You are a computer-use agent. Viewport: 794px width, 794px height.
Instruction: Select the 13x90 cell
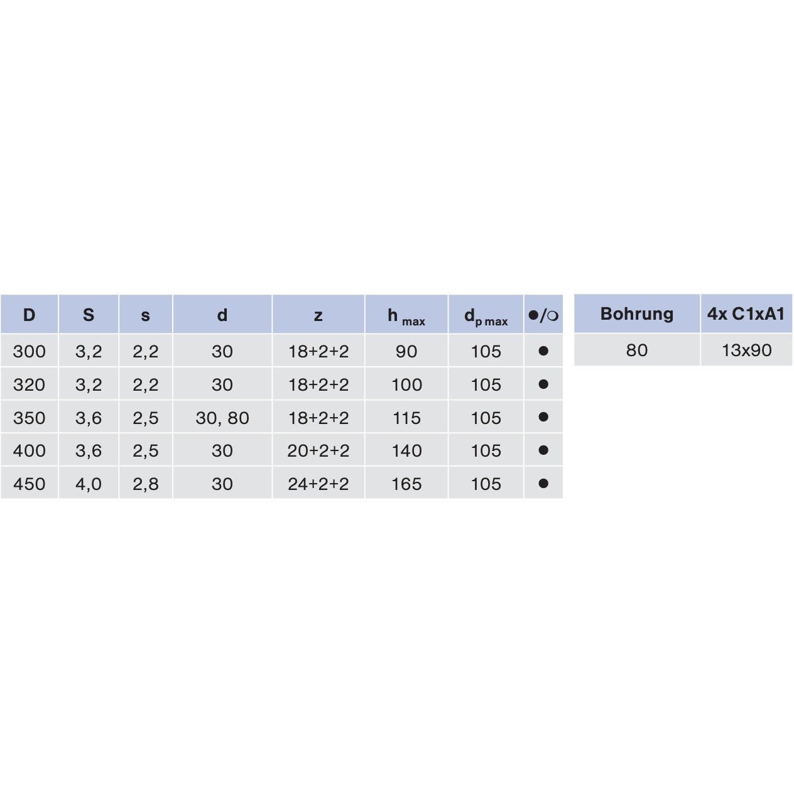(746, 350)
